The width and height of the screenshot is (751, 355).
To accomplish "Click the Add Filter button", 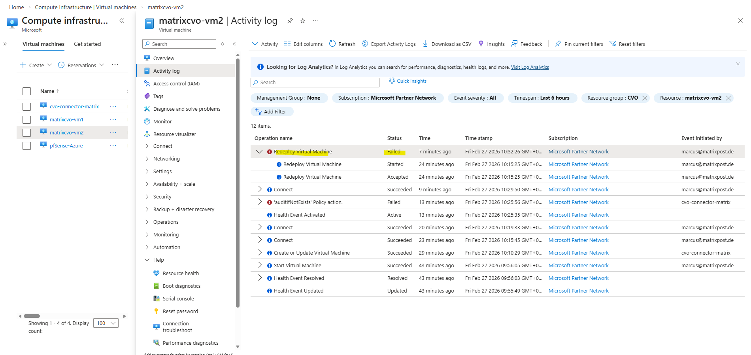I will coord(272,112).
